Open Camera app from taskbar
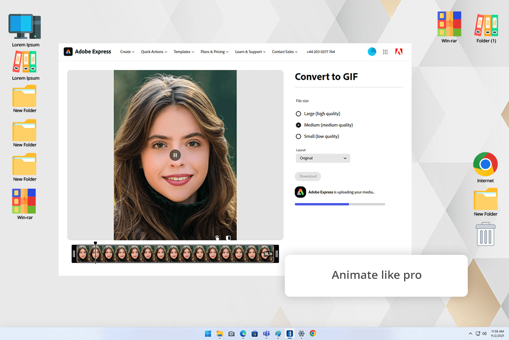Viewport: 509px width, 340px height. tap(232, 334)
